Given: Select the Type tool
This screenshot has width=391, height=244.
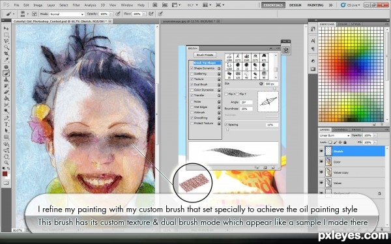Looking at the screenshot, I should (7, 124).
